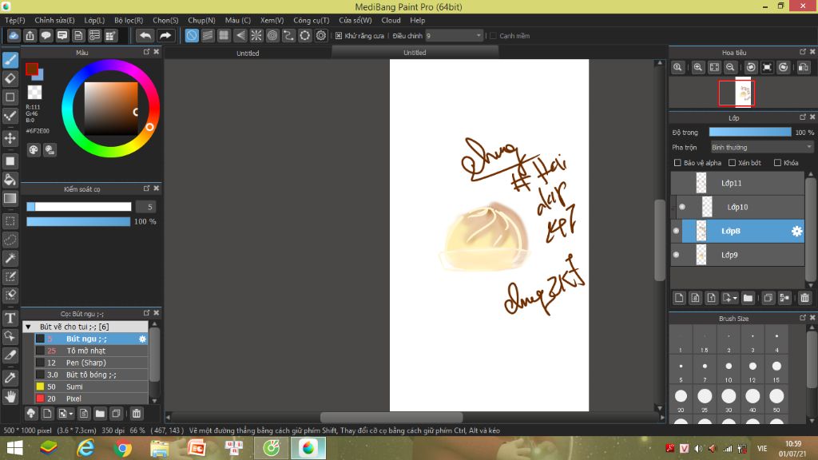The width and height of the screenshot is (818, 460).
Task: Enable parallel snap guide
Action: tap(208, 35)
